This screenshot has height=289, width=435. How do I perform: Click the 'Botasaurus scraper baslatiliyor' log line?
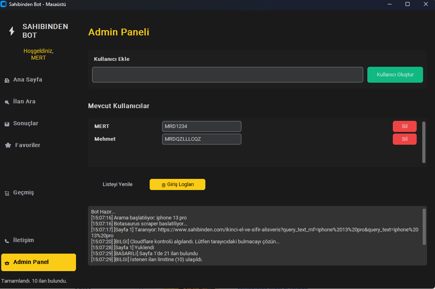tap(139, 224)
